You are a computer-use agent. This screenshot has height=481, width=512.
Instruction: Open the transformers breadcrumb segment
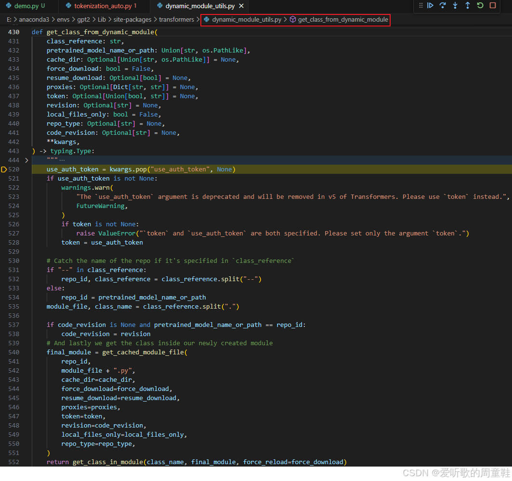tap(176, 20)
